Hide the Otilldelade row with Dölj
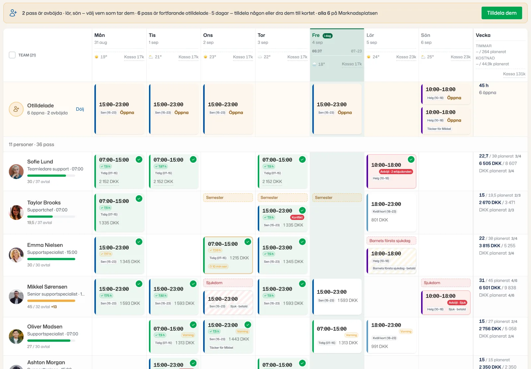Image resolution: width=531 pixels, height=369 pixels. click(80, 109)
